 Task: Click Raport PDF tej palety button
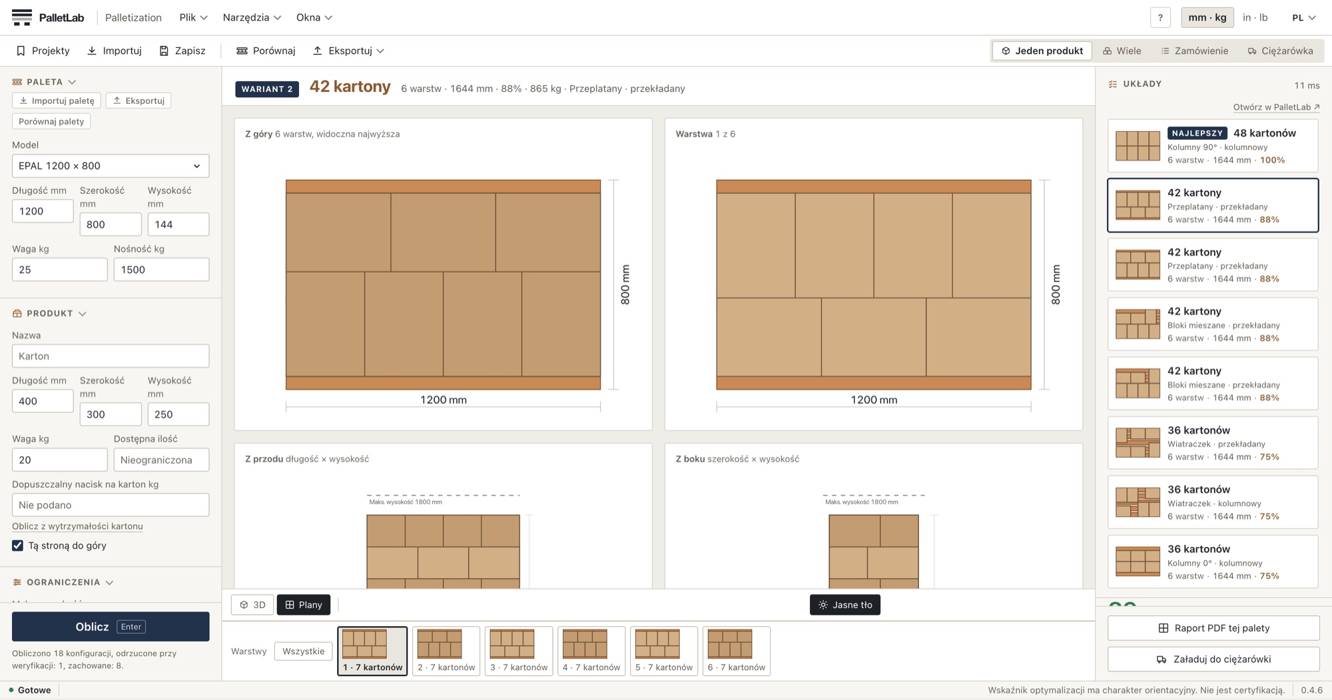(x=1213, y=628)
